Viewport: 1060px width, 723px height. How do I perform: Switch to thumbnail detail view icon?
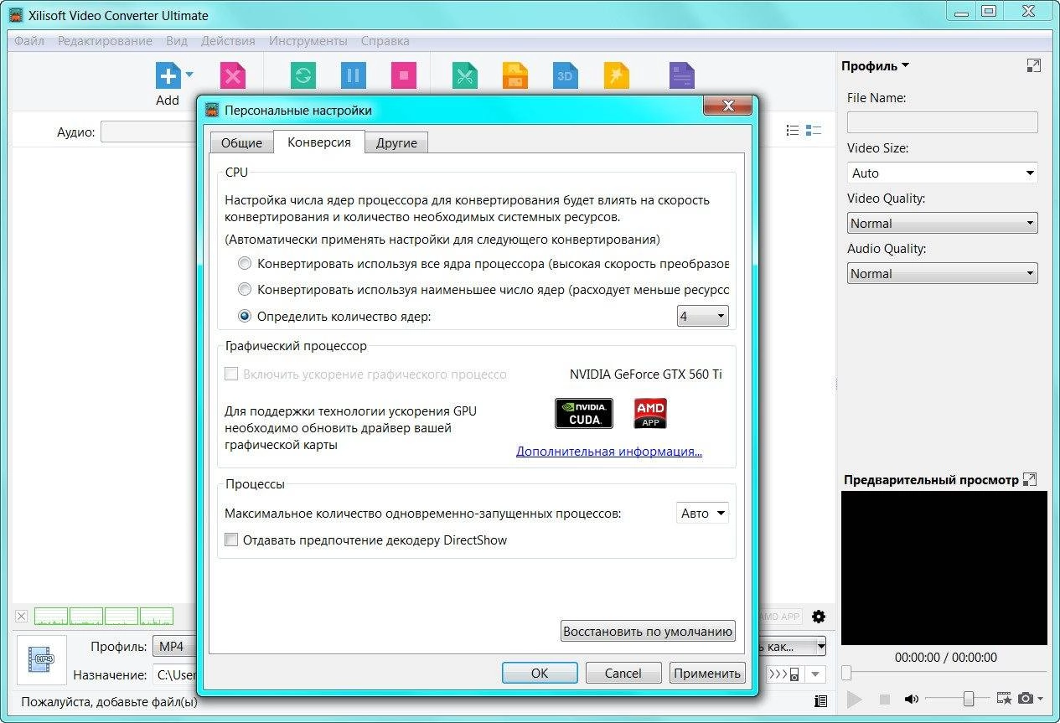pyautogui.click(x=814, y=130)
